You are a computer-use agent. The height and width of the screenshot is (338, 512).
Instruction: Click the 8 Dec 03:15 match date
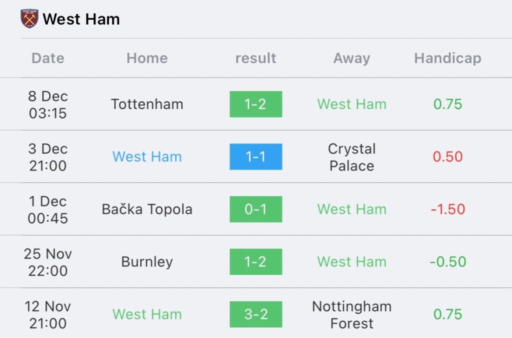pos(47,104)
